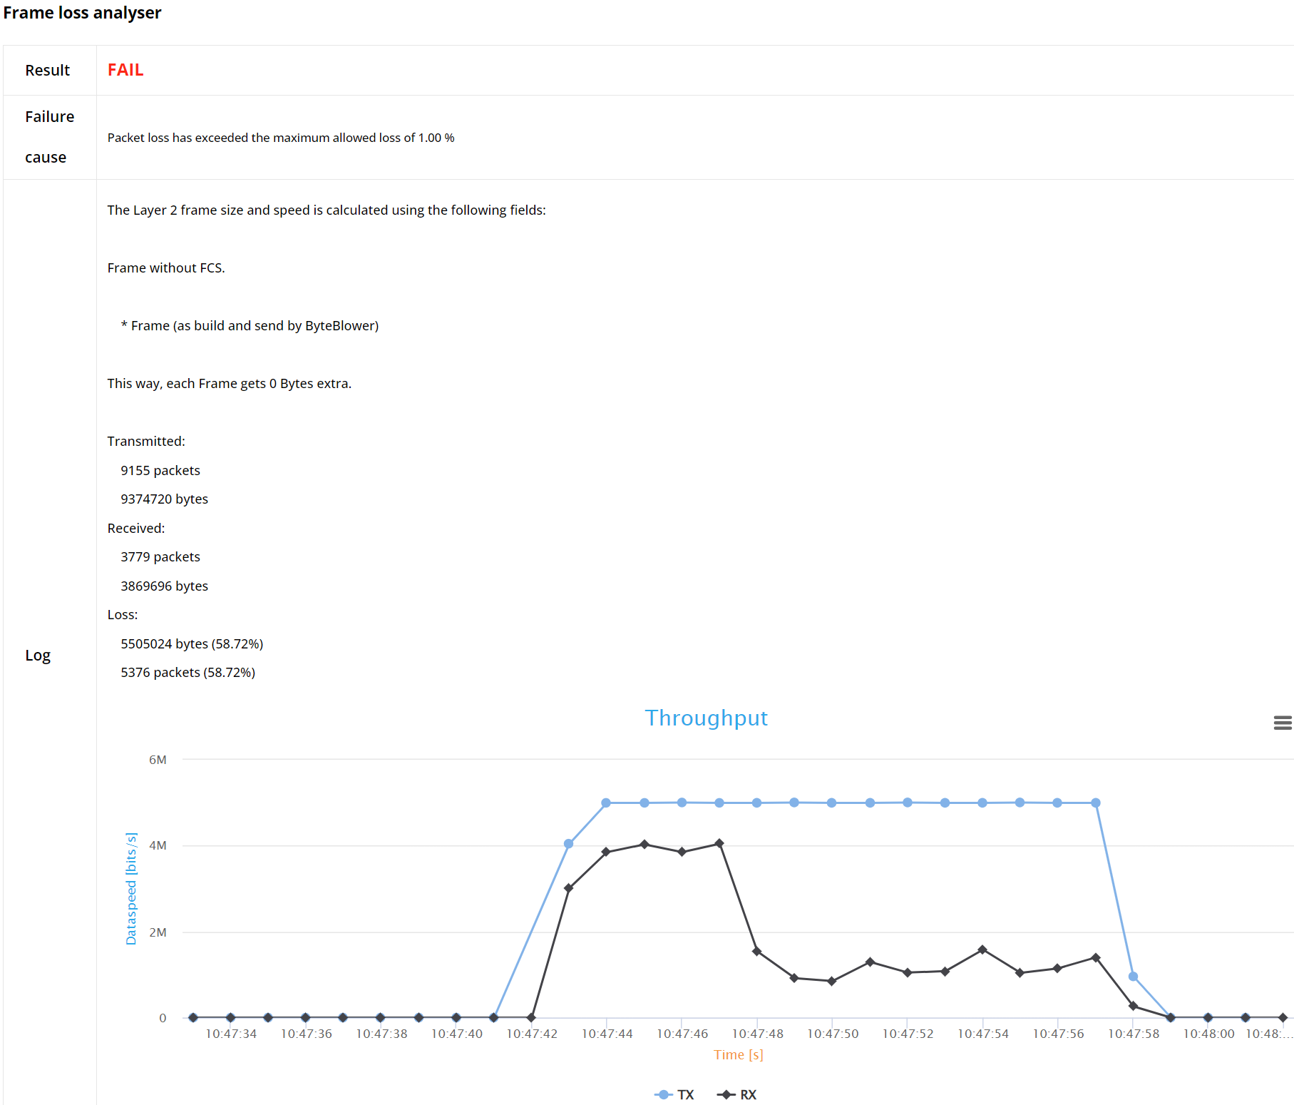Toggle the RX series in the legend
This screenshot has height=1105, width=1294.
pyautogui.click(x=737, y=1094)
